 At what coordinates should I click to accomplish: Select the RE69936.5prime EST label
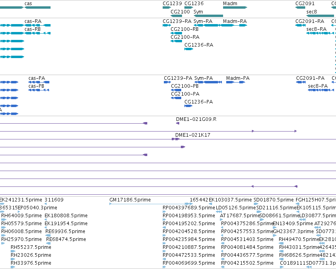(66, 231)
